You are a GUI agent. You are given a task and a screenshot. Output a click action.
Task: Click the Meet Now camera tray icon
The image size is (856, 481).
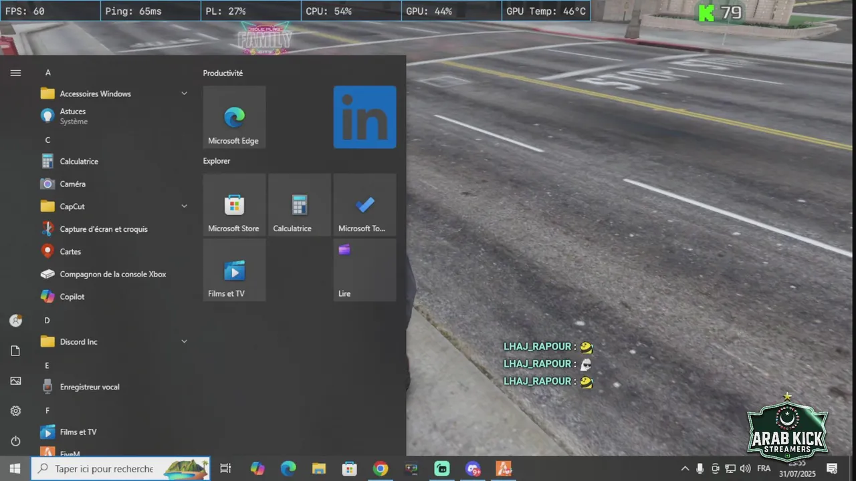coord(715,468)
